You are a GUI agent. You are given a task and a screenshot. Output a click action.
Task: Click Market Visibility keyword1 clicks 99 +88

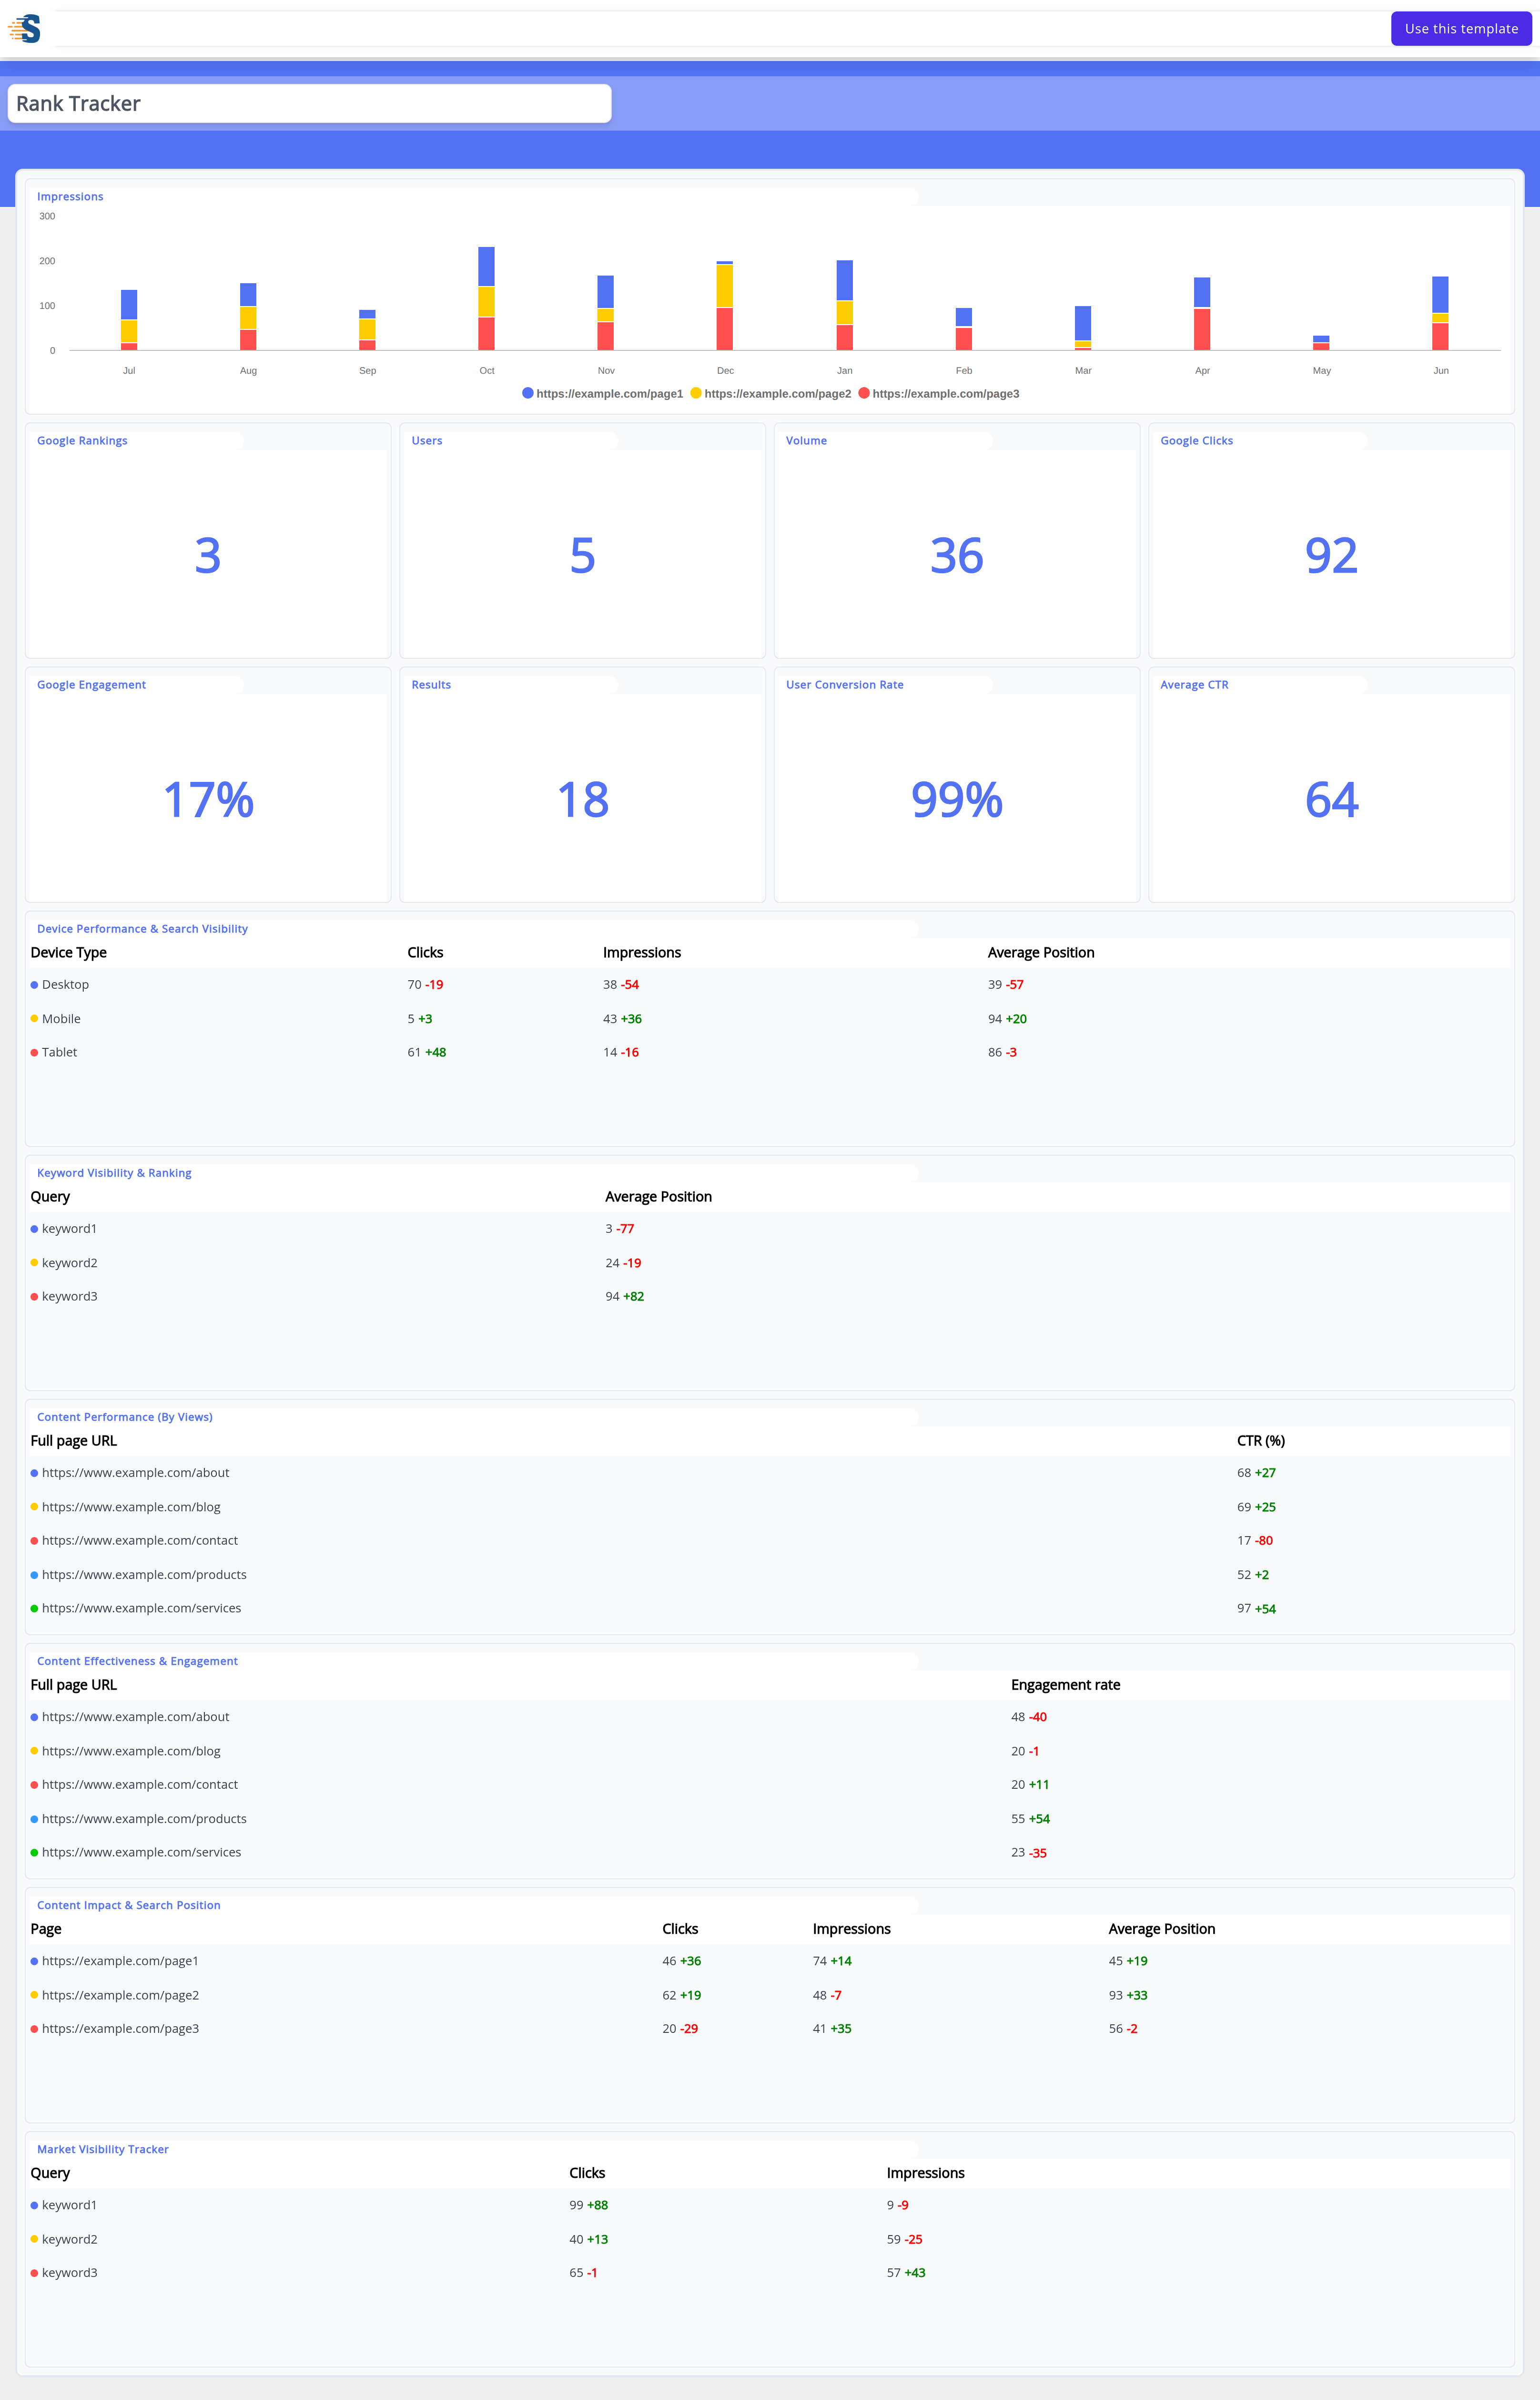click(x=588, y=2205)
